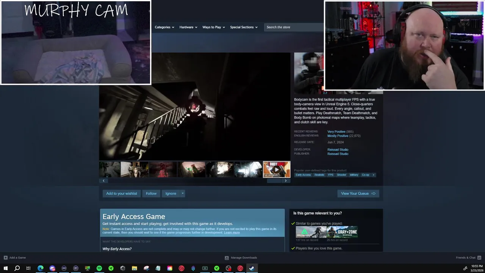Open the Shooter tag

pyautogui.click(x=341, y=175)
